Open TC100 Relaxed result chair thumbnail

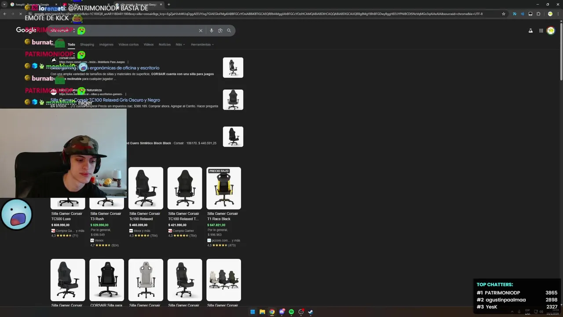pos(233,100)
